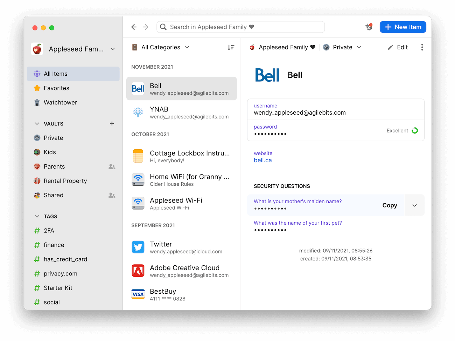Click the YNAB item icon
The image size is (455, 341).
138,112
